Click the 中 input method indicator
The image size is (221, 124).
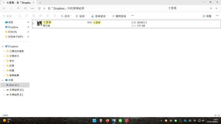[195, 121]
